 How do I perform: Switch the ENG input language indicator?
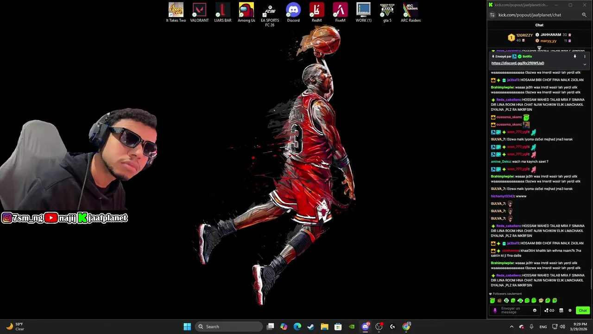coord(543,327)
